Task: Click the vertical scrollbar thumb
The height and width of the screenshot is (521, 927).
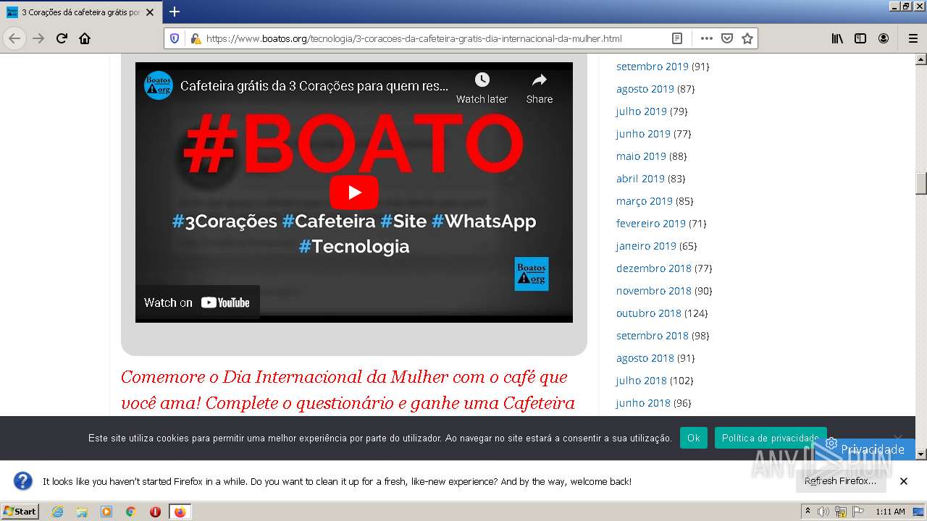Action: tap(921, 184)
